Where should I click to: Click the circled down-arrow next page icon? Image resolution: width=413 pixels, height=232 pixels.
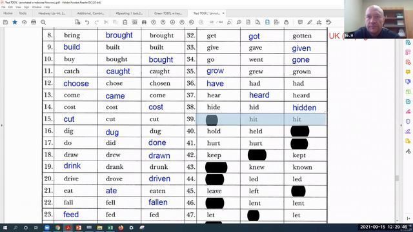(x=172, y=23)
